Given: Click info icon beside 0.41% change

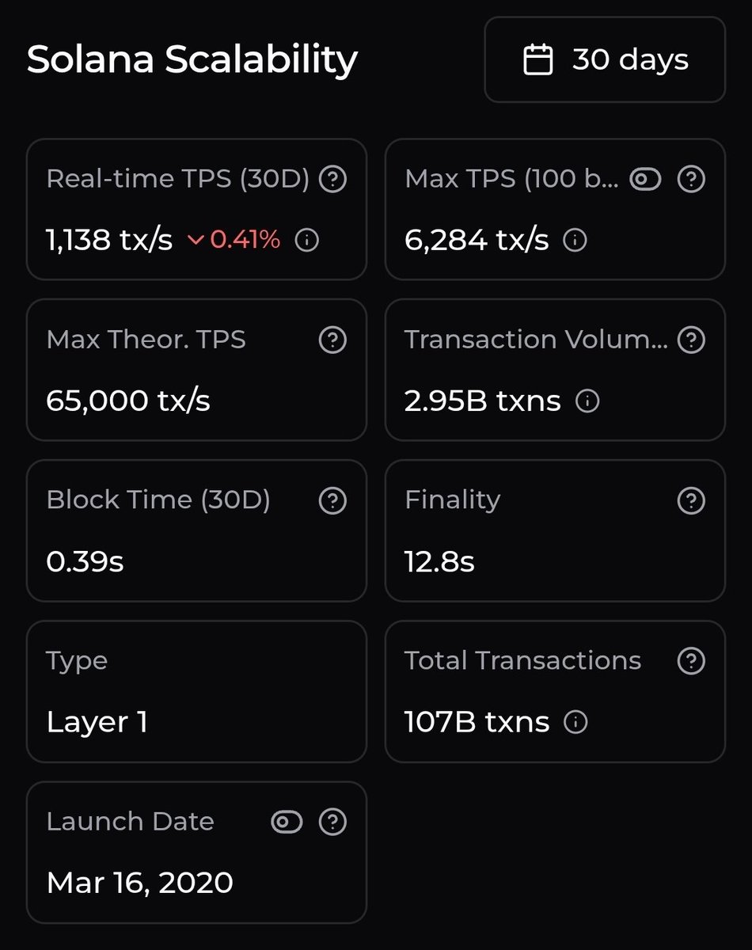Looking at the screenshot, I should point(306,240).
